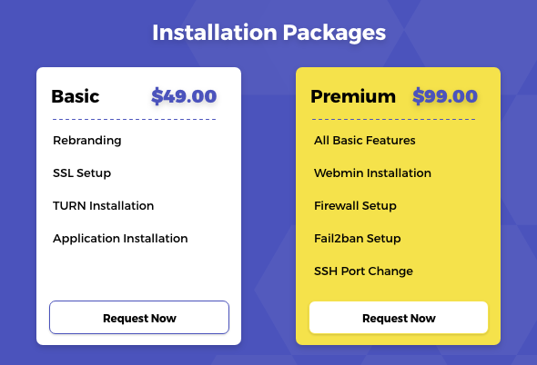537x365 pixels.
Task: Click the Installation Packages heading
Action: tap(268, 33)
